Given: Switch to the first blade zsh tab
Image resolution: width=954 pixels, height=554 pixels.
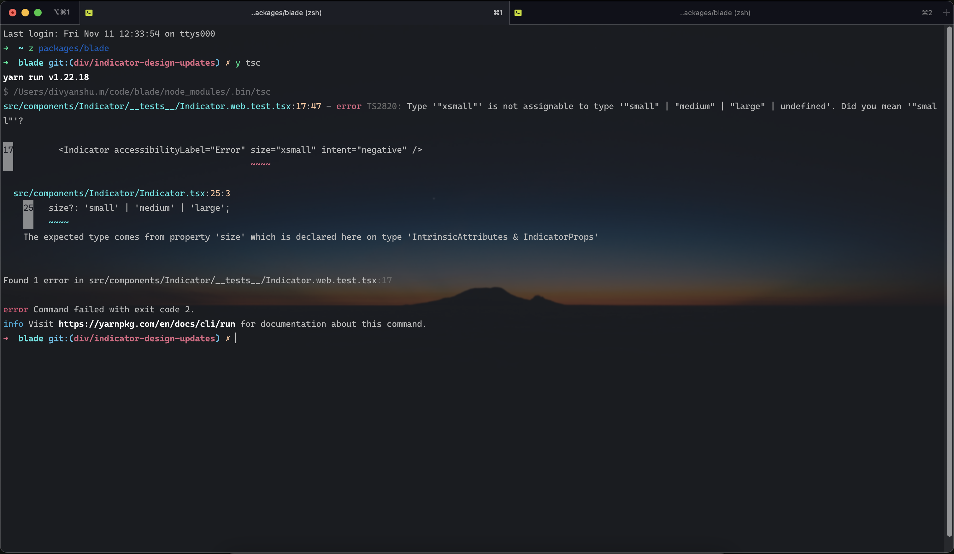Looking at the screenshot, I should point(286,13).
